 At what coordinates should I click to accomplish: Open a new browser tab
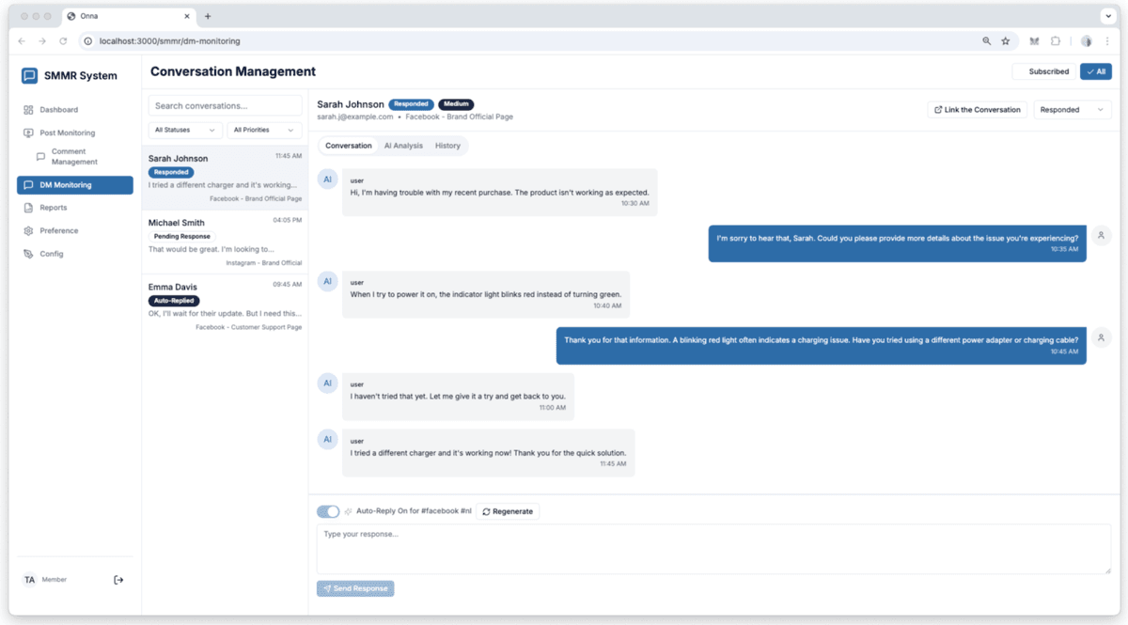pyautogui.click(x=208, y=16)
